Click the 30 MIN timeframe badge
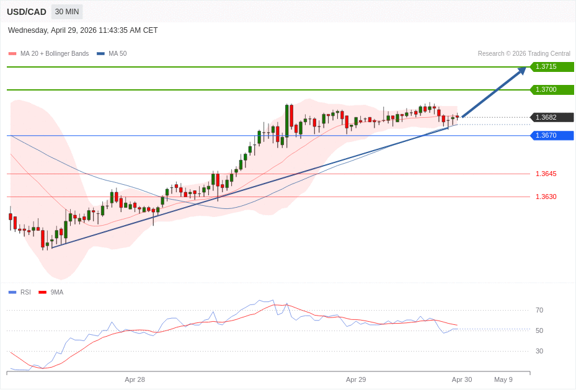This screenshot has width=576, height=390. pyautogui.click(x=66, y=12)
